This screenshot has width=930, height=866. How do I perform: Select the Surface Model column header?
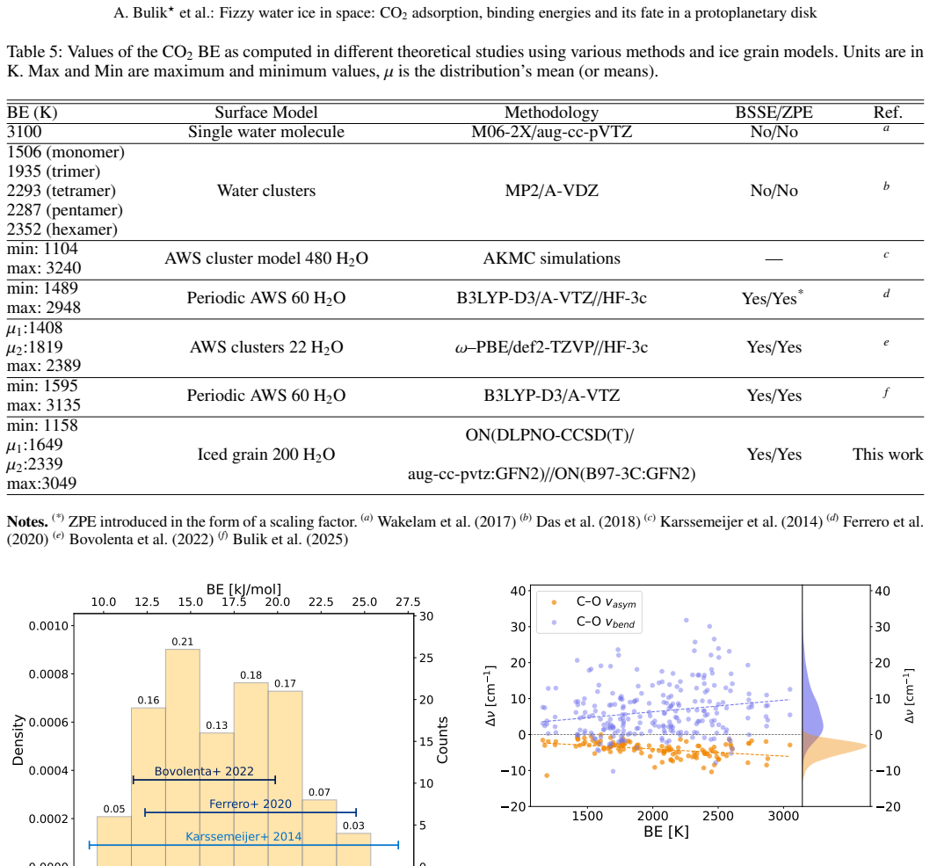(265, 113)
